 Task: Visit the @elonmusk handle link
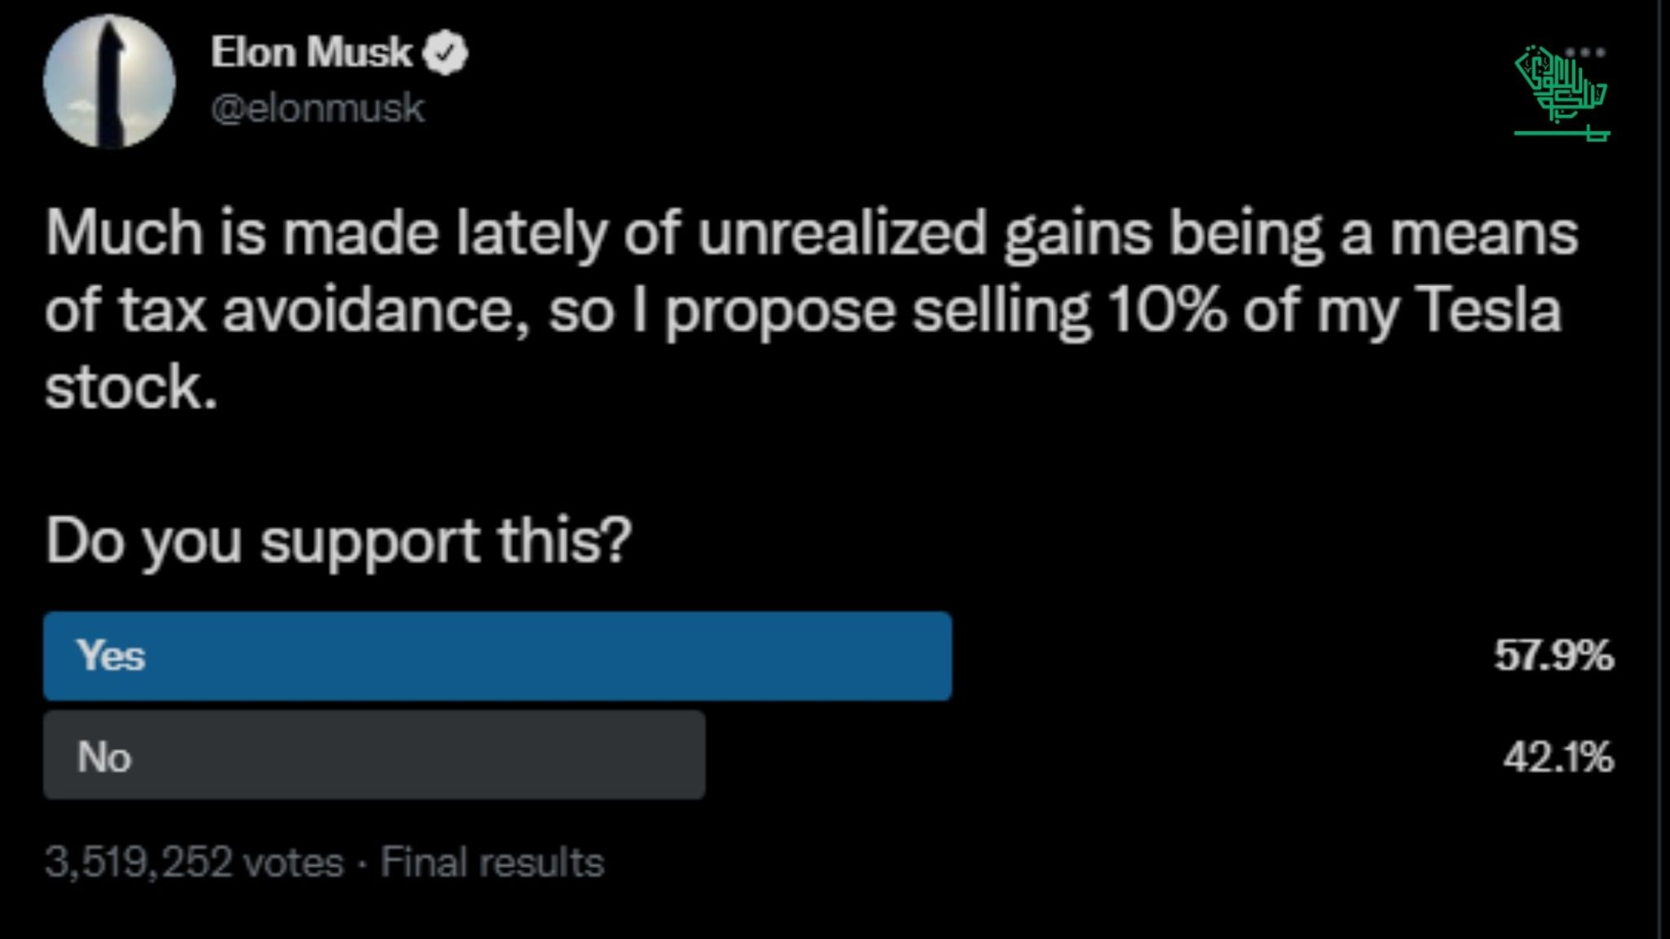tap(317, 108)
